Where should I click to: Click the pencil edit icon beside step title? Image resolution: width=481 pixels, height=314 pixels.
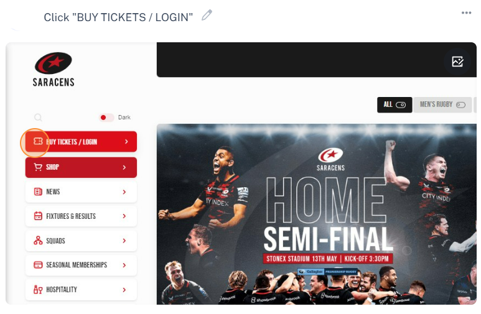coord(207,15)
